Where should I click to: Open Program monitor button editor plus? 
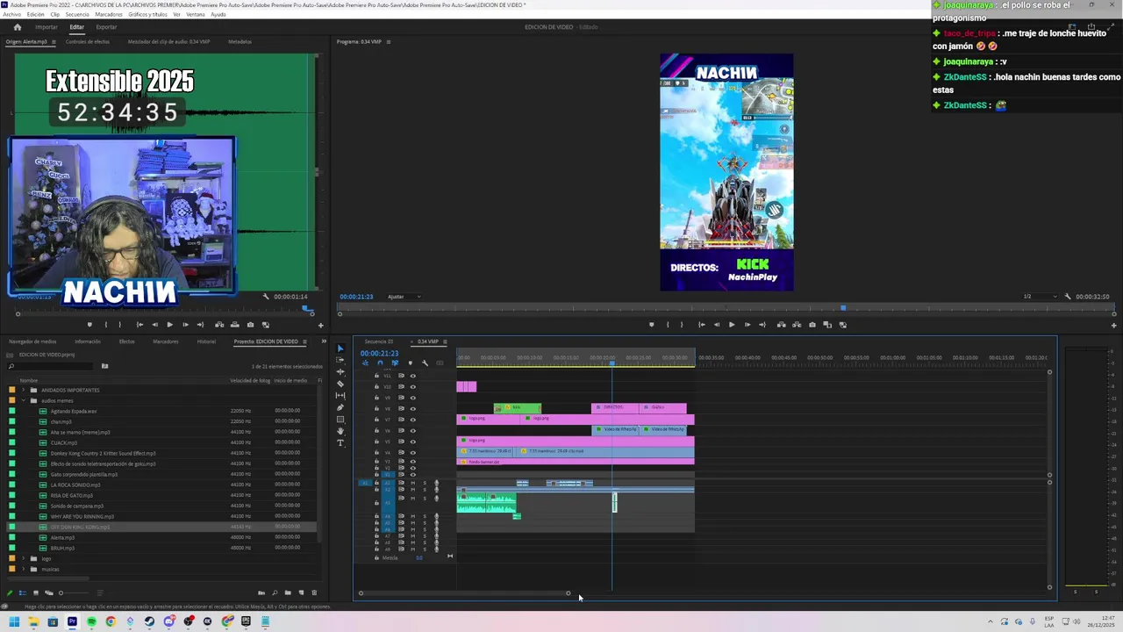[x=1113, y=326]
